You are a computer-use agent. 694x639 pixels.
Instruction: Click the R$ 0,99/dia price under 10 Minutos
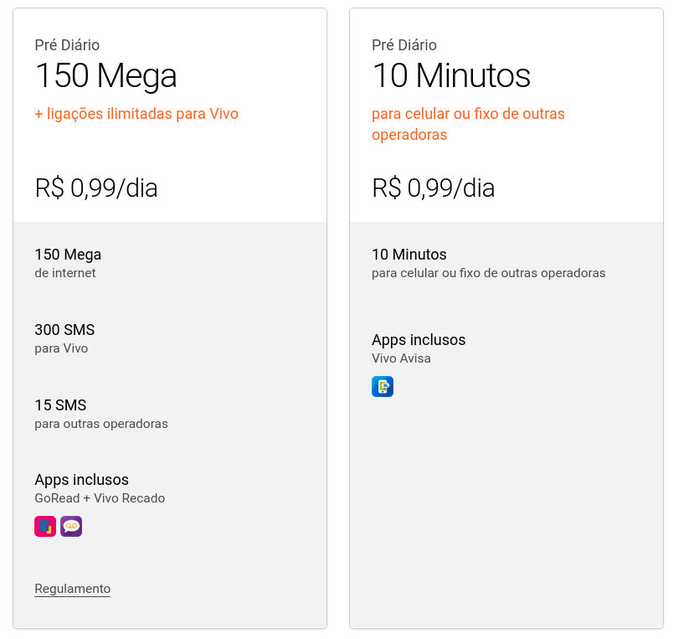click(433, 188)
